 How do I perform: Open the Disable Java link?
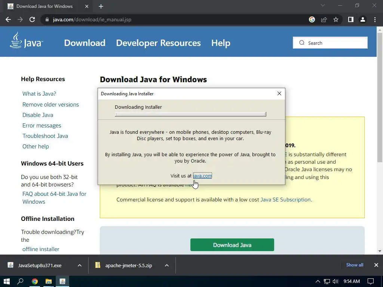point(38,115)
